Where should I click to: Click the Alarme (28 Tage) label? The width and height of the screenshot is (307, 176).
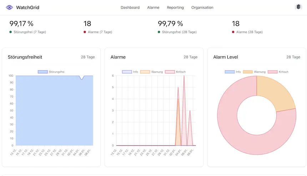pyautogui.click(x=249, y=32)
